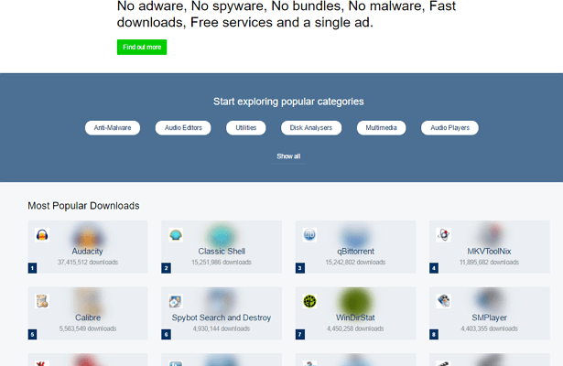563x366 pixels.
Task: Click rank badge 6 on Spybot card
Action: coord(166,334)
